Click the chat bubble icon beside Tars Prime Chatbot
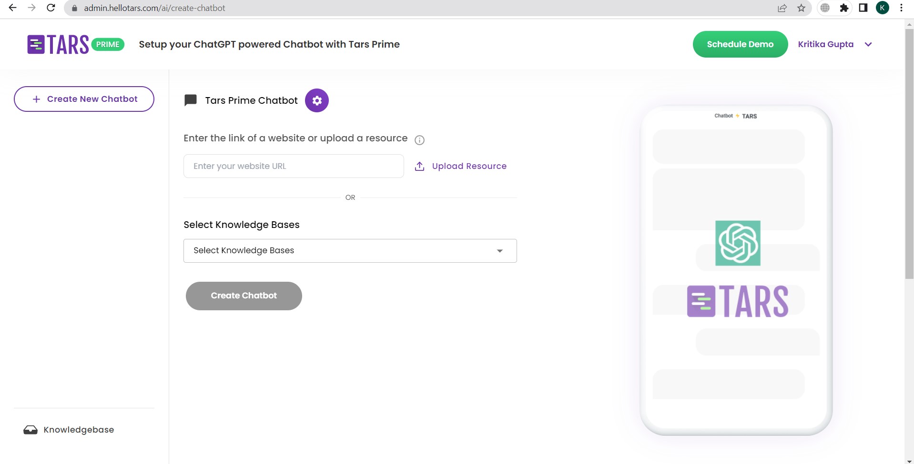 click(190, 100)
